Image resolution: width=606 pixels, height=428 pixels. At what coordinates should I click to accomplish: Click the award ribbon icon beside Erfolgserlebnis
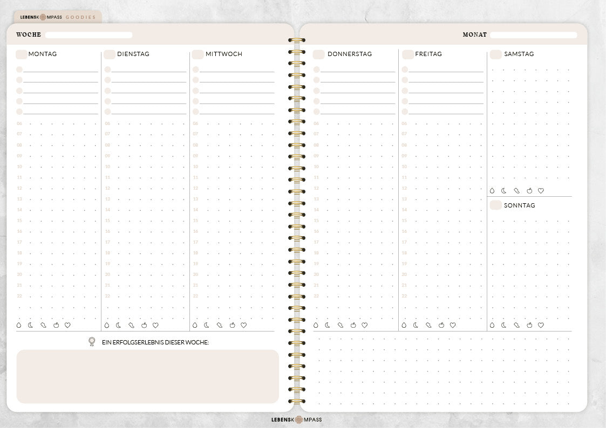92,342
